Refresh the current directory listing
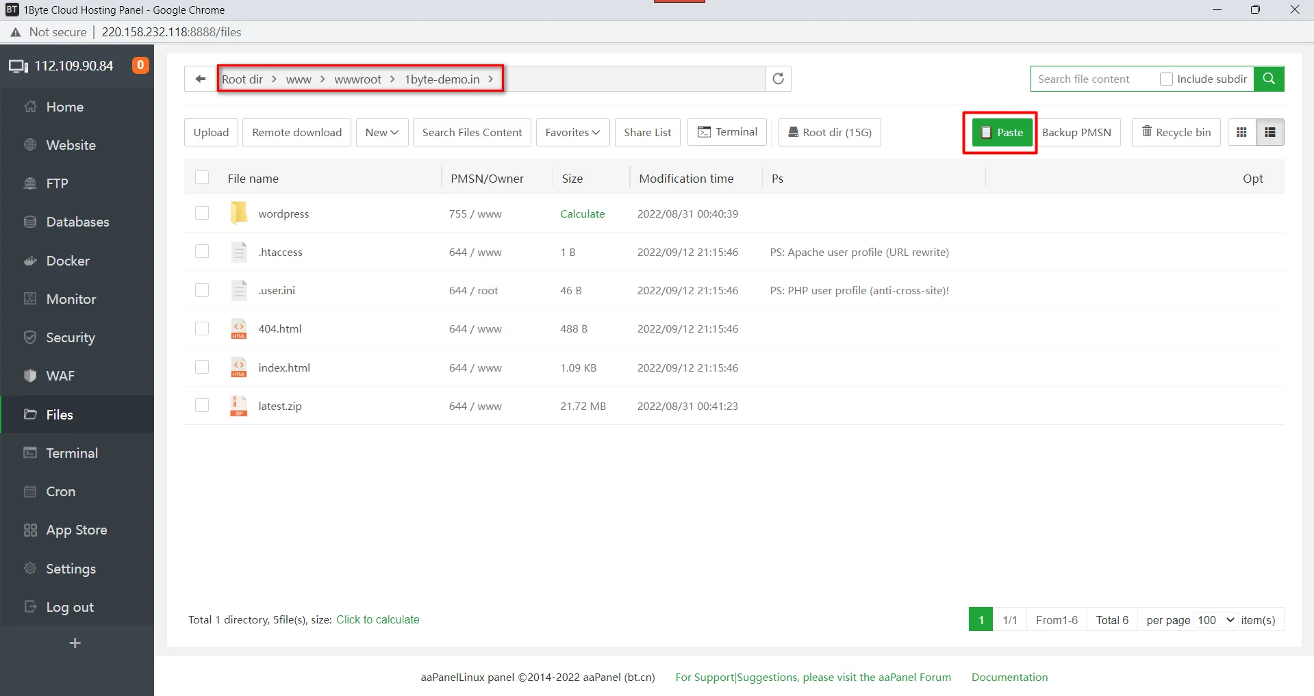Viewport: 1314px width, 696px height. [778, 78]
